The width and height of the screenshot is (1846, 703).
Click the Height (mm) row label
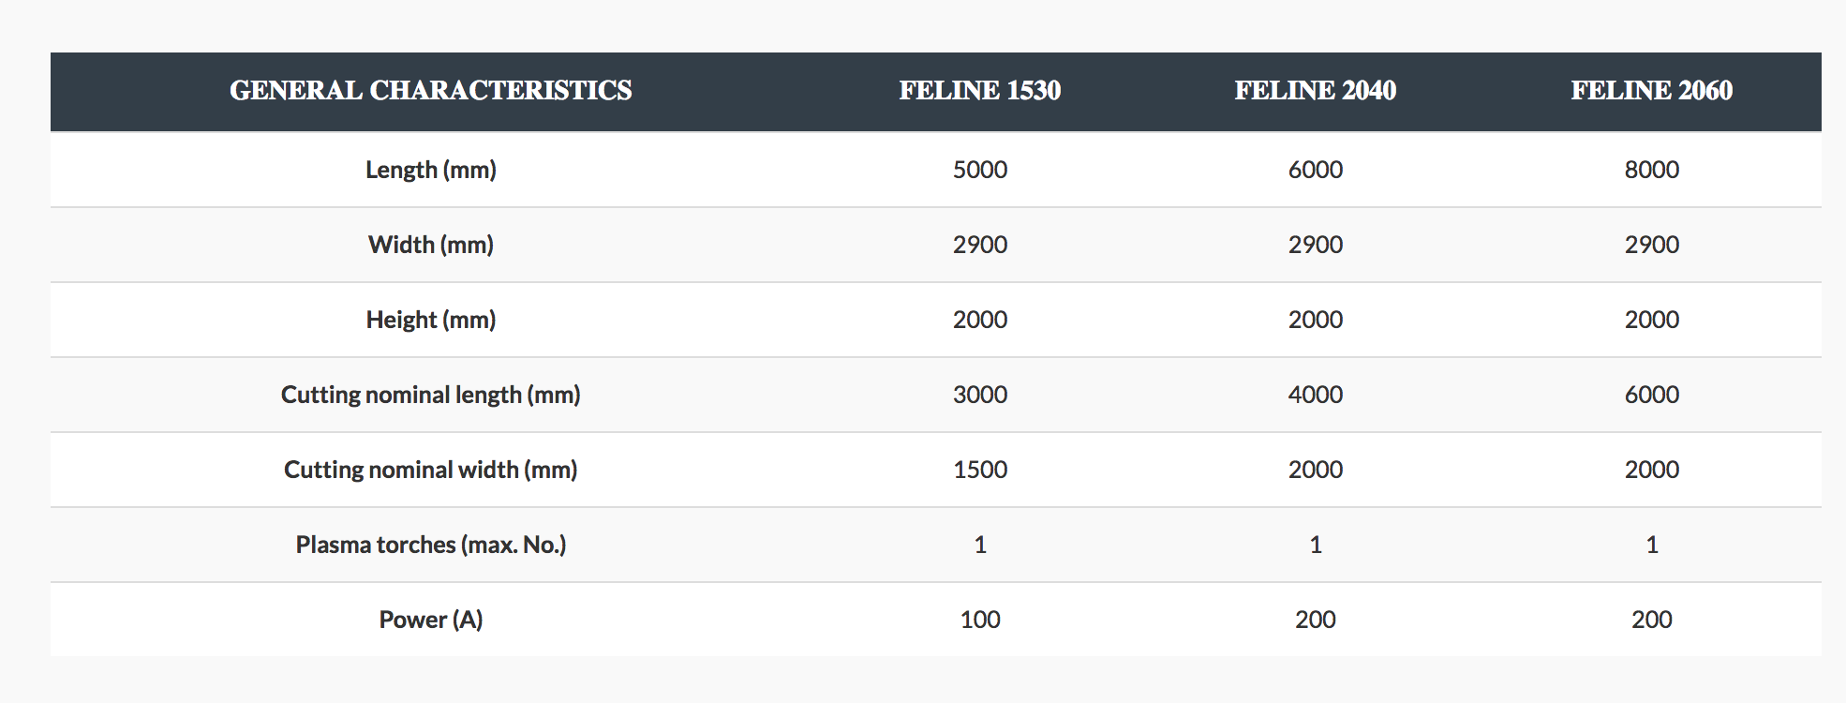coord(431,320)
